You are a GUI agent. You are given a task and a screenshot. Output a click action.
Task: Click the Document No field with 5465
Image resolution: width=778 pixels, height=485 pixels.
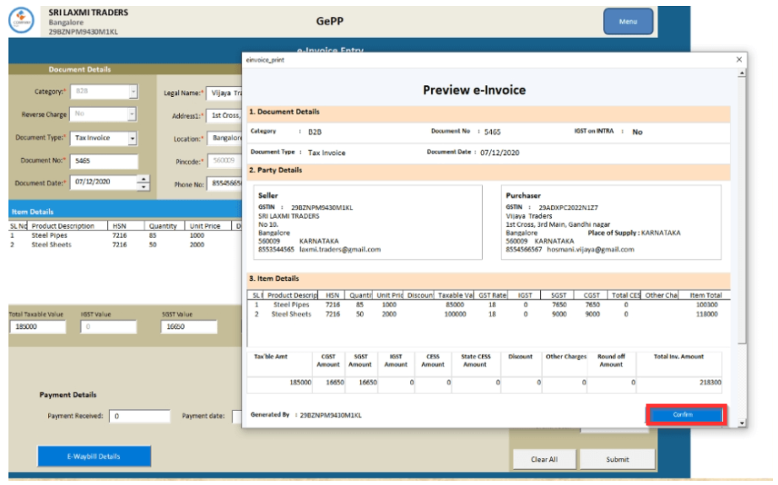[x=104, y=161]
